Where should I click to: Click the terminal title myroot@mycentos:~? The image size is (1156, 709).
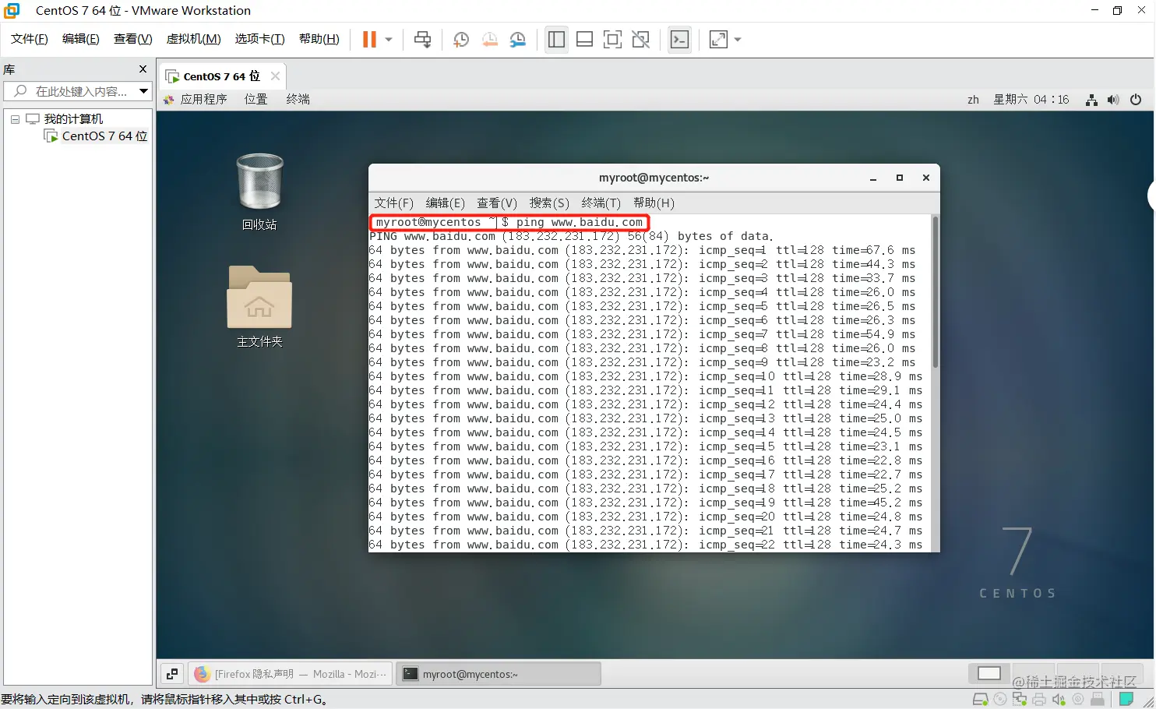point(654,178)
